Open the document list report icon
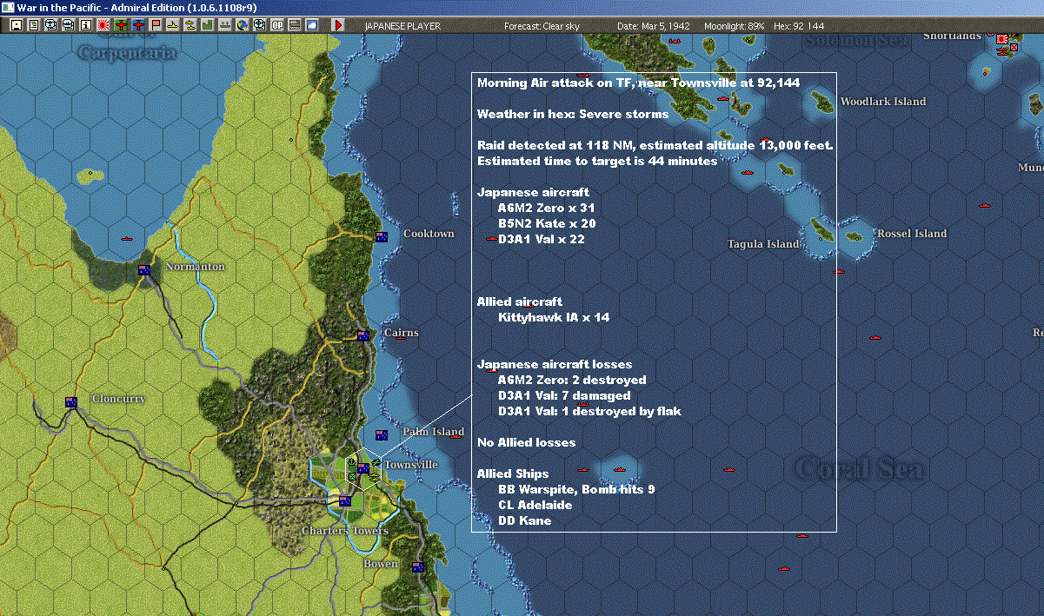1044x616 pixels. point(34,25)
